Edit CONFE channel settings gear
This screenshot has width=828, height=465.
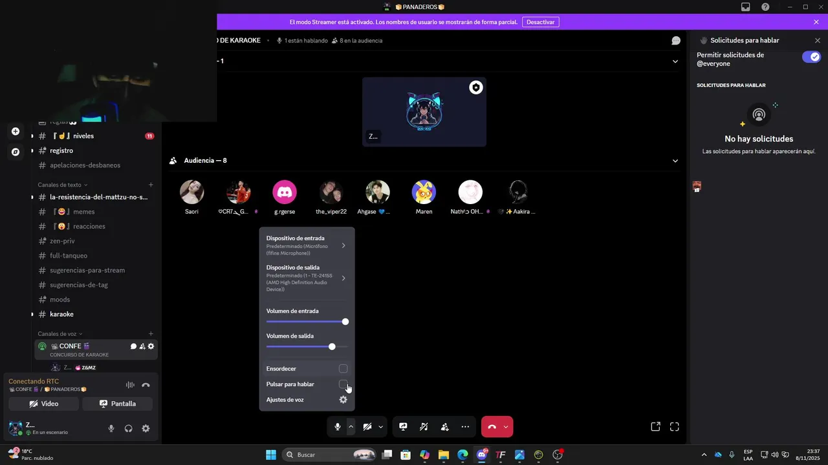(x=151, y=347)
